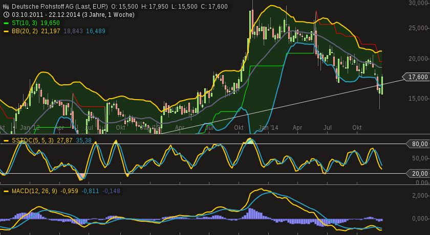Click the 25,000 price axis label
This screenshot has height=235, width=430.
(x=418, y=28)
